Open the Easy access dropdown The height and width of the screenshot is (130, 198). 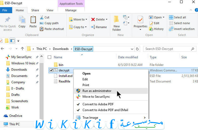tap(126, 23)
